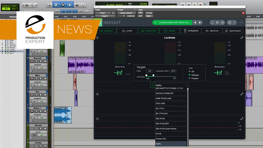Select the Zoomer magnifier tool
263x148 pixels.
(49, 5)
